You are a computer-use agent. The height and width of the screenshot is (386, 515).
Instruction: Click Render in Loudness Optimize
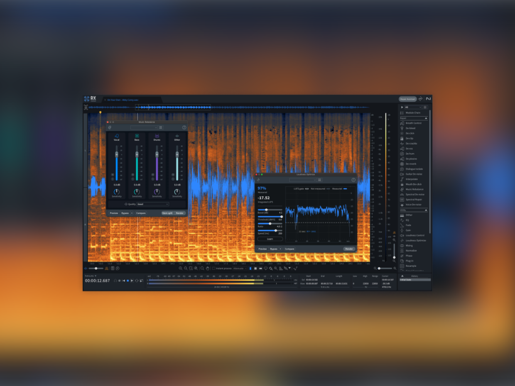click(349, 249)
